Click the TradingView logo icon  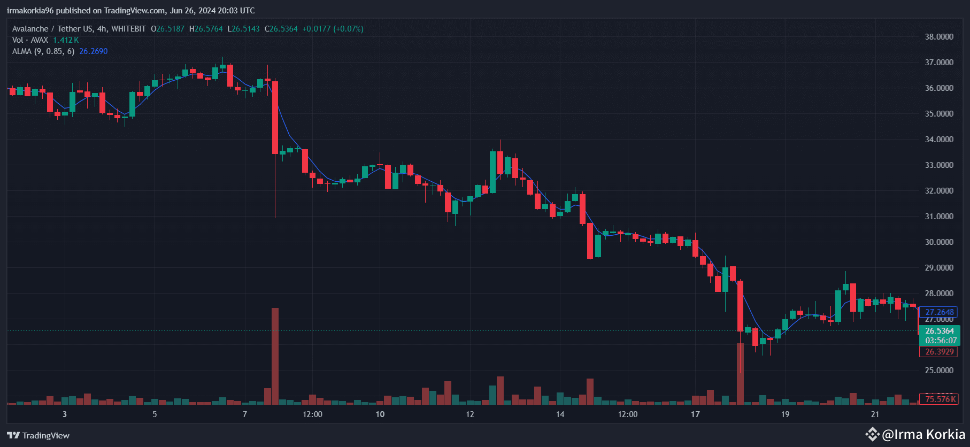tap(13, 435)
